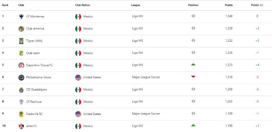
Task: Click the Club América crest icon
Action: [21, 29]
